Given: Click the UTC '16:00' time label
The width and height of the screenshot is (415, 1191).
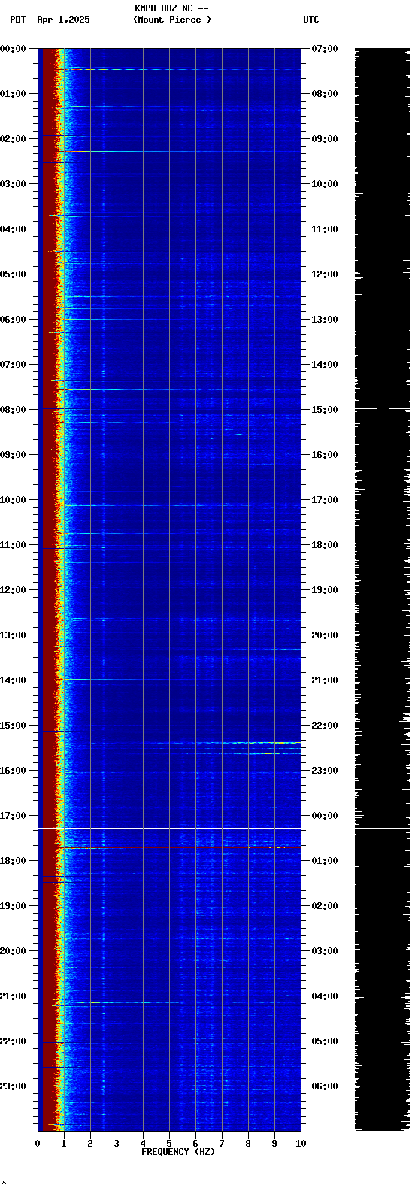Looking at the screenshot, I should [x=325, y=455].
